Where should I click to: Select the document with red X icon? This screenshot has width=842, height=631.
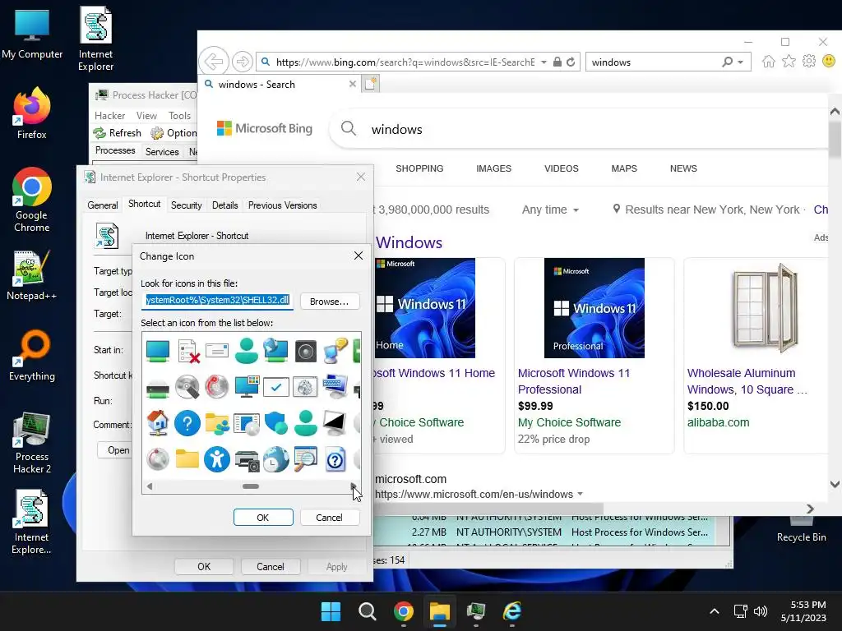pyautogui.click(x=188, y=351)
